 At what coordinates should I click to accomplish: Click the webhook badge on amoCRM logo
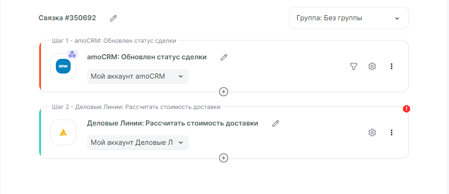(x=72, y=54)
